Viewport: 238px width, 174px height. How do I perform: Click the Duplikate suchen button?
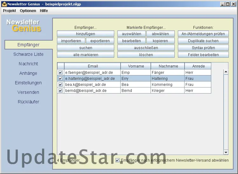203,41
